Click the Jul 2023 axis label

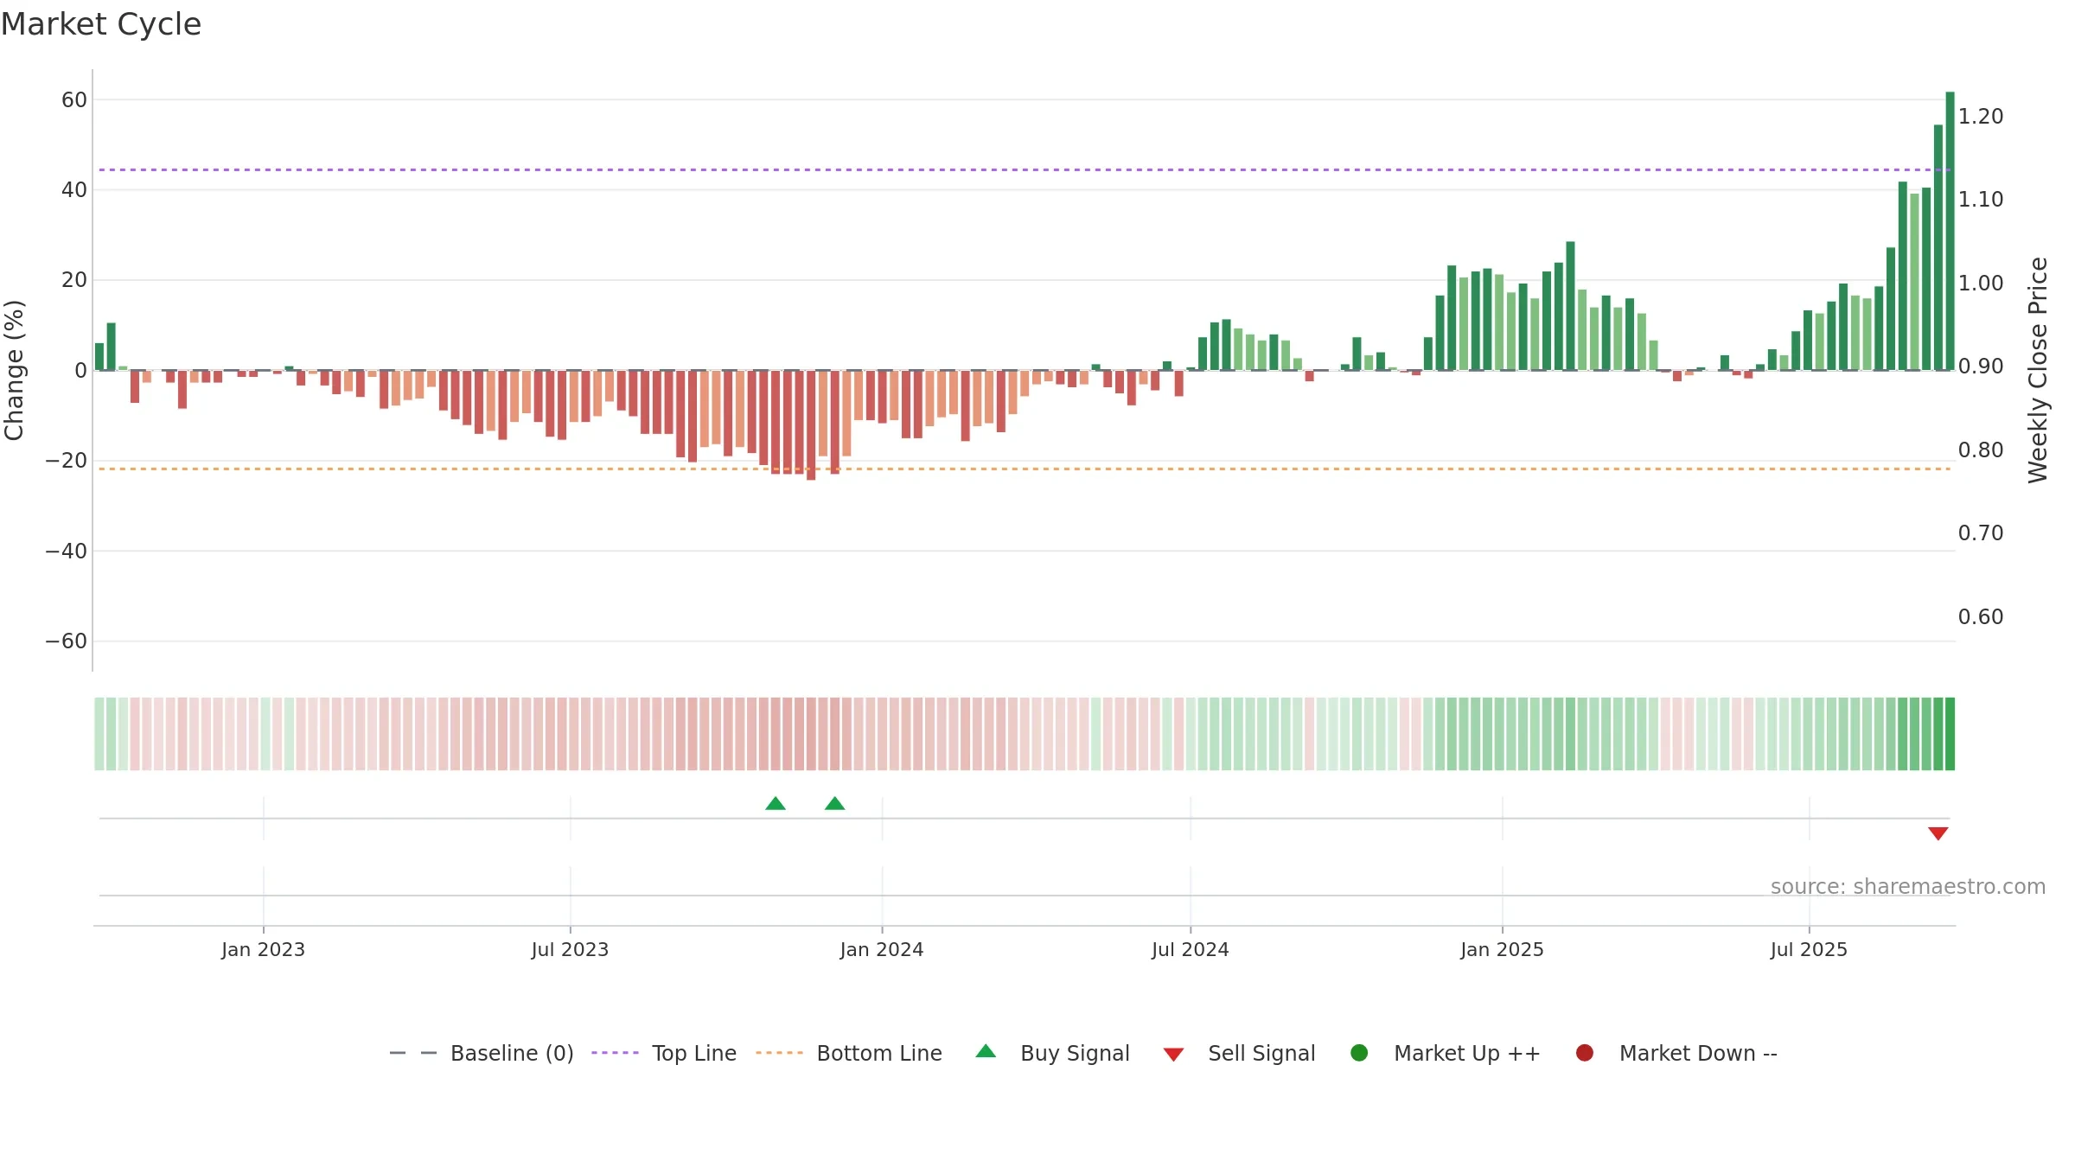(570, 949)
